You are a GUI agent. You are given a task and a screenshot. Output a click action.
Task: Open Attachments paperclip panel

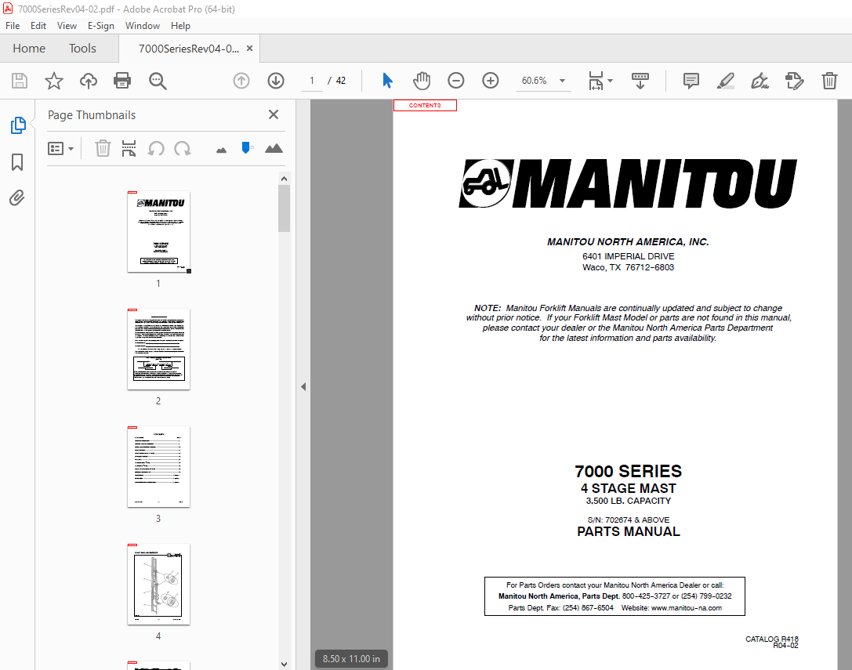tap(17, 197)
